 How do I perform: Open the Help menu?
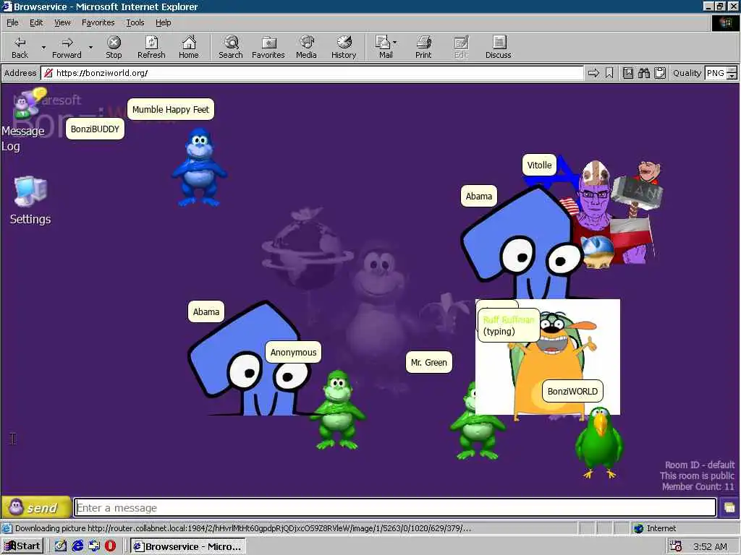tap(163, 22)
